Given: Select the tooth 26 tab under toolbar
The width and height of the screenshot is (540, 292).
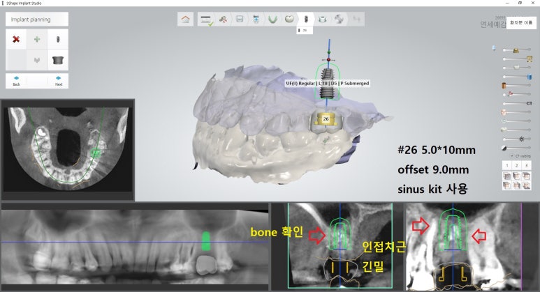Looking at the screenshot, I should [x=305, y=31].
